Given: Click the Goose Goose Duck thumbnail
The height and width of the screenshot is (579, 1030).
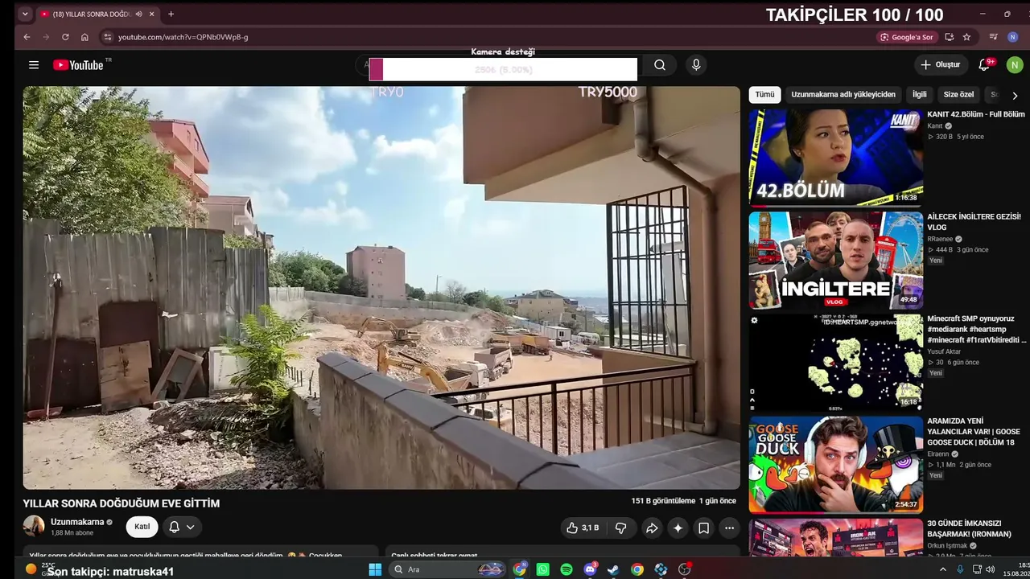Looking at the screenshot, I should point(836,465).
